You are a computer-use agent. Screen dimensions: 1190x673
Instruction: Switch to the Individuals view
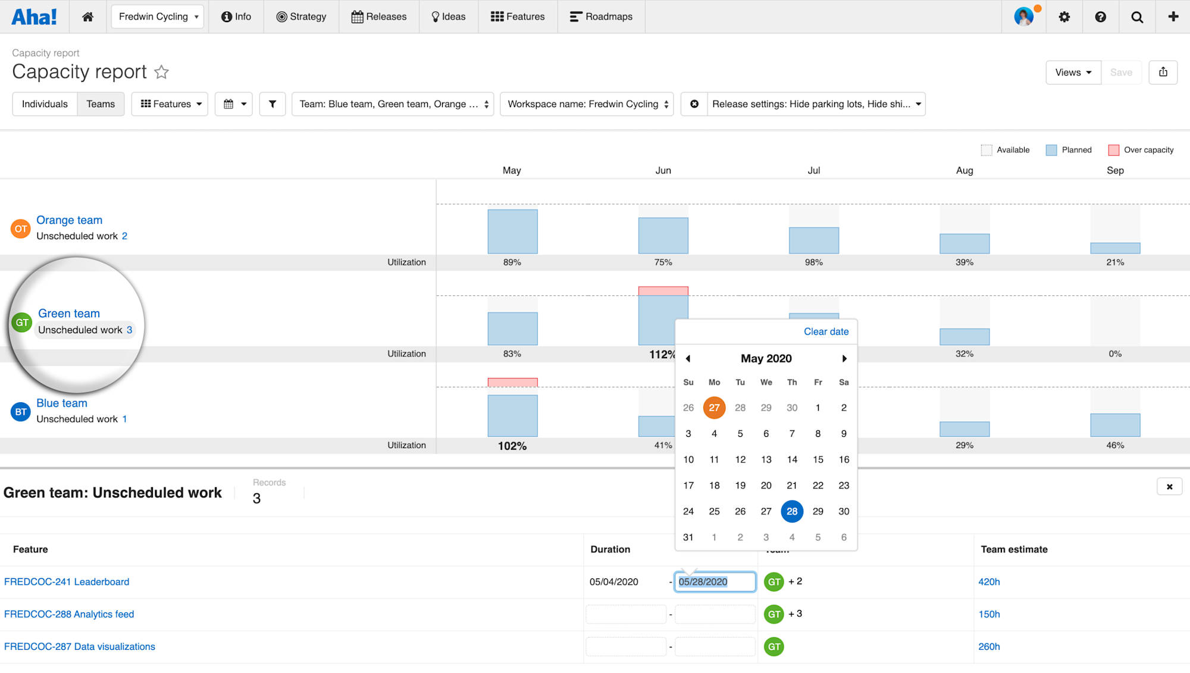(45, 104)
